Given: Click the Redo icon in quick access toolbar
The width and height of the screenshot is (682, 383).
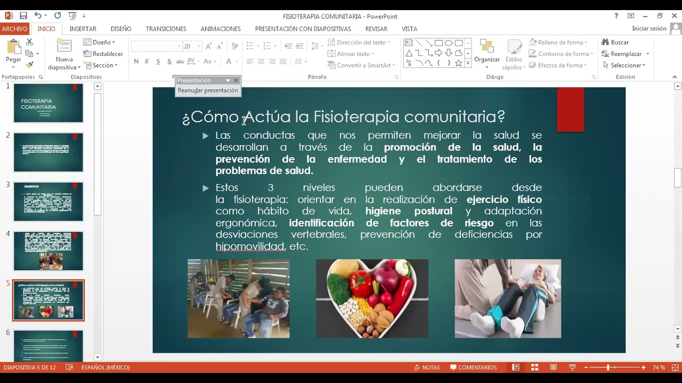Looking at the screenshot, I should coord(58,16).
